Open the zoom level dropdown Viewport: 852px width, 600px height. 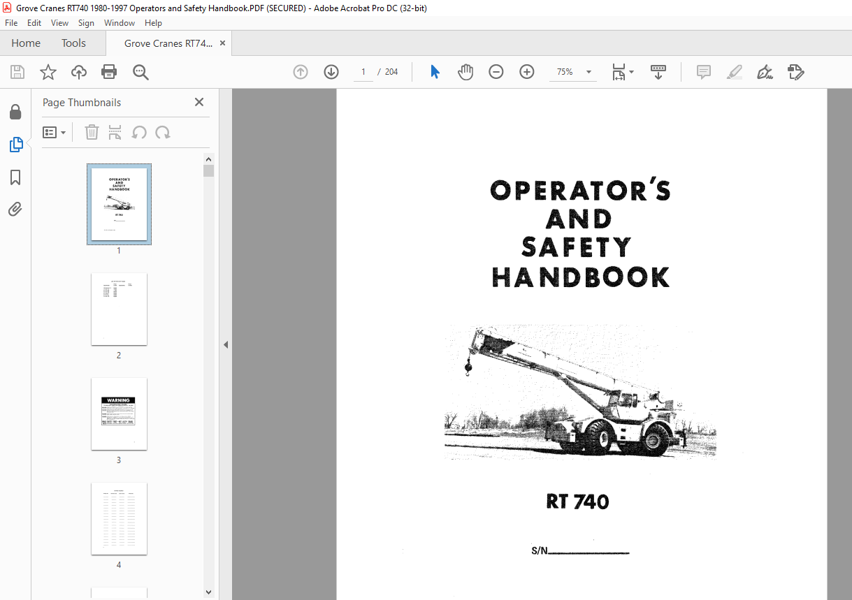(589, 72)
